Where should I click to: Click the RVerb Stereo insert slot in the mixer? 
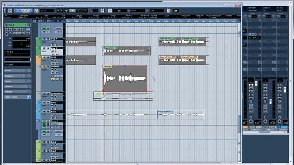tap(254, 38)
